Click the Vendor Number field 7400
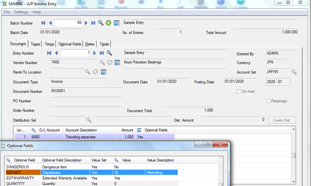 tap(74, 62)
